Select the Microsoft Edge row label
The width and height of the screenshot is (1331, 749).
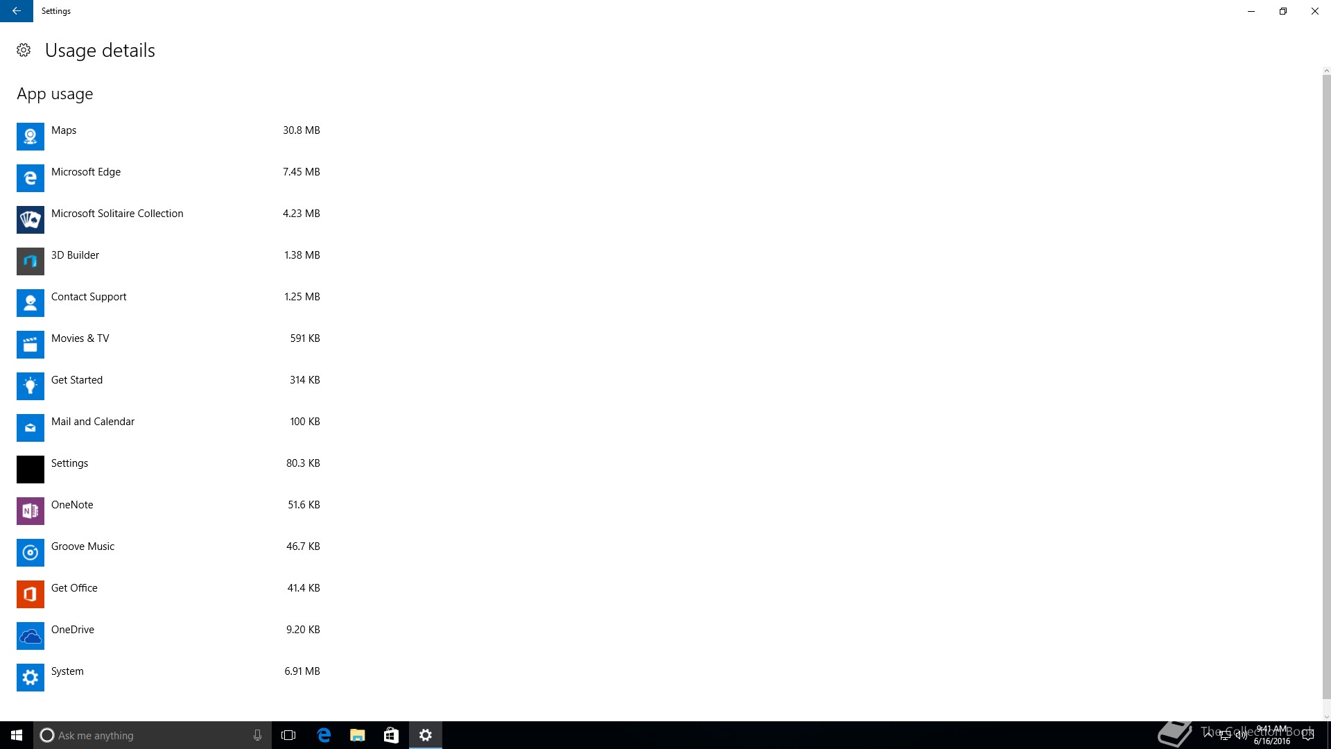86,172
